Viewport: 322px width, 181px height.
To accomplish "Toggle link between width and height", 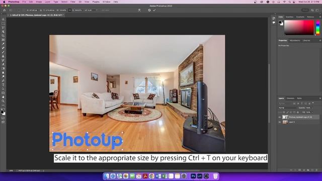I will (70, 10).
